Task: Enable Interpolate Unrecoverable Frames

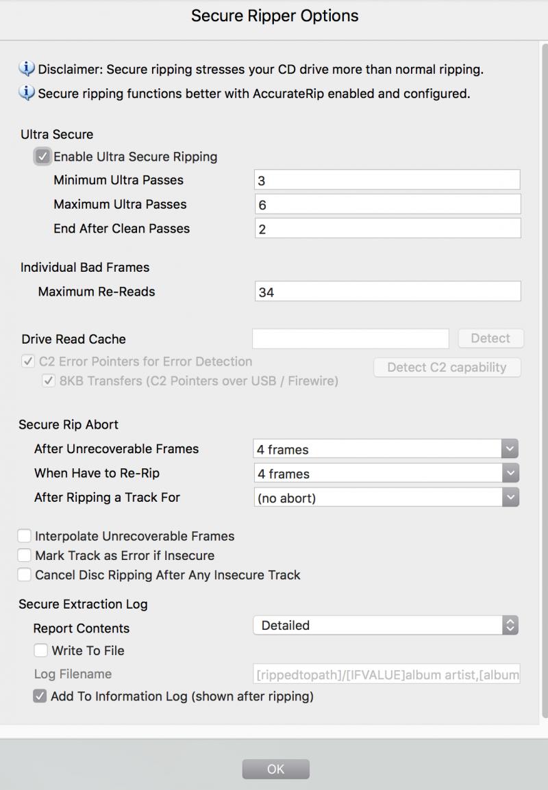Action: click(x=25, y=536)
